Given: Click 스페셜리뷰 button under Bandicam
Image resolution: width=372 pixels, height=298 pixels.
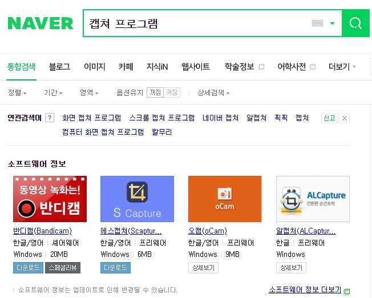Looking at the screenshot, I should 63,268.
